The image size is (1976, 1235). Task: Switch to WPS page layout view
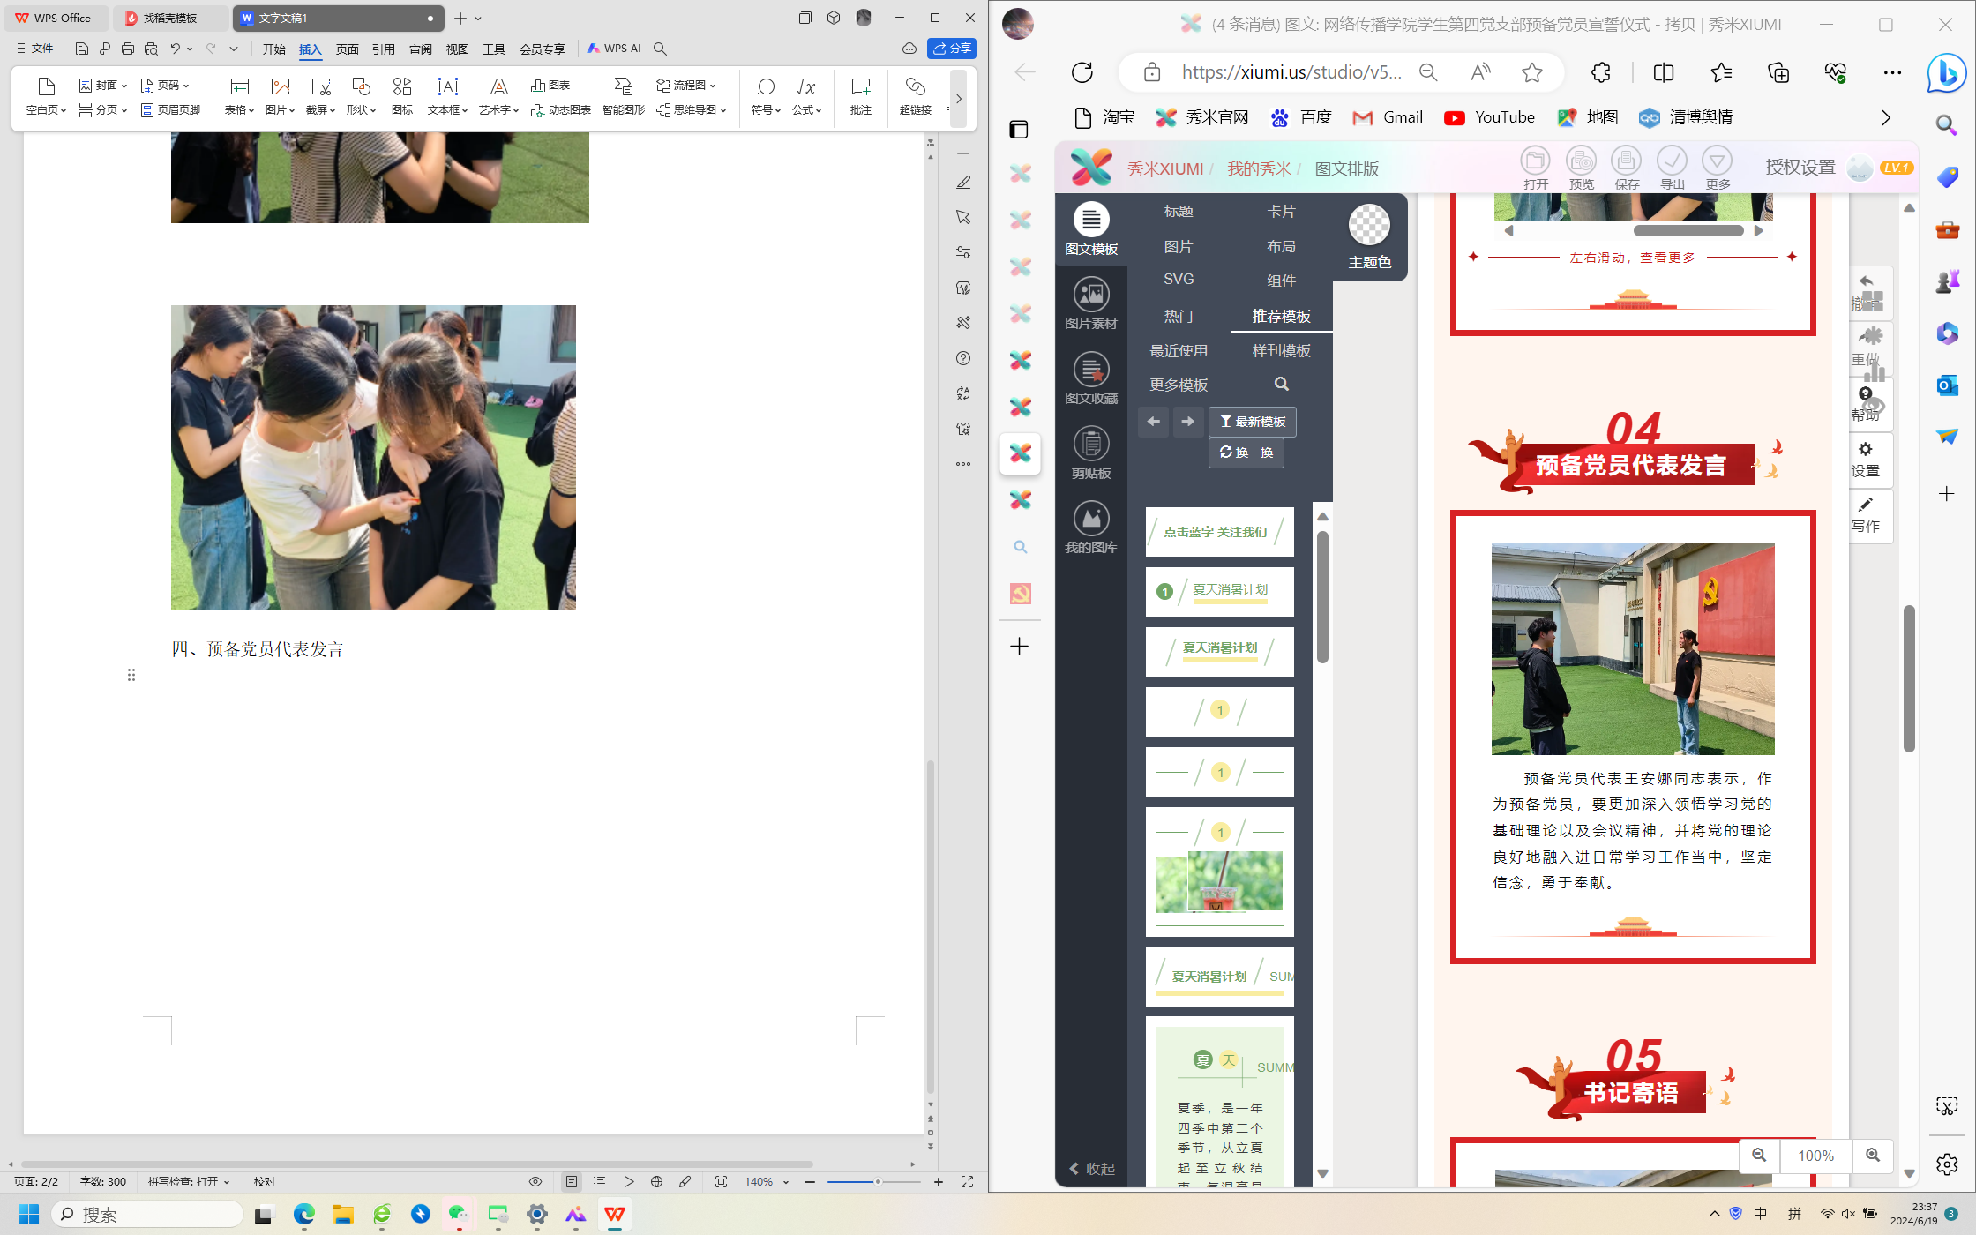[572, 1181]
